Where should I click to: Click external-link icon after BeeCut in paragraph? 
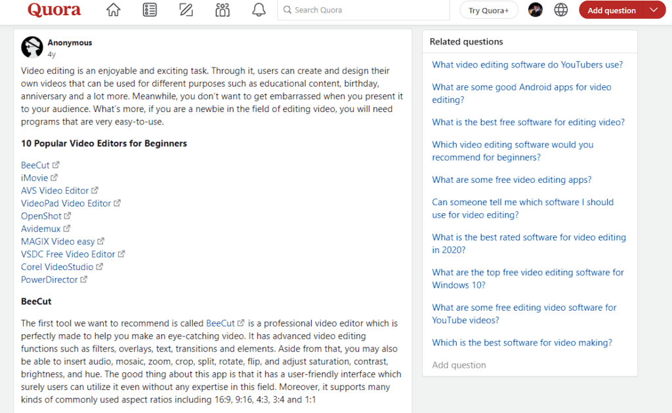tap(241, 323)
